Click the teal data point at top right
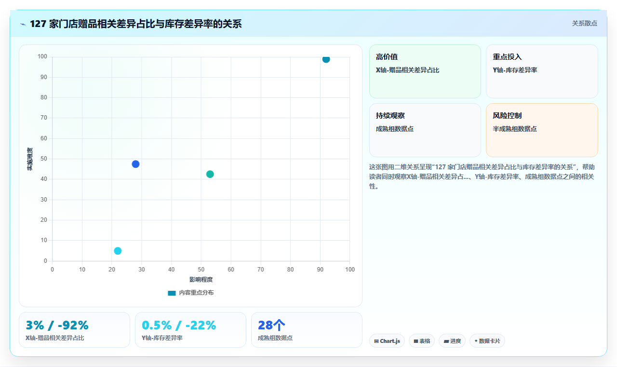Viewport: 617px width, 367px height. pos(326,59)
